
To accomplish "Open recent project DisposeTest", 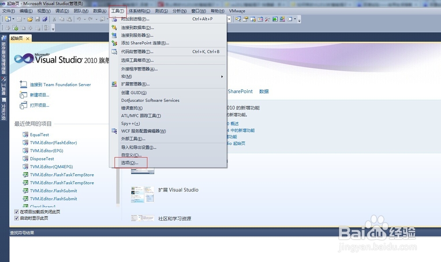I will coord(42,159).
